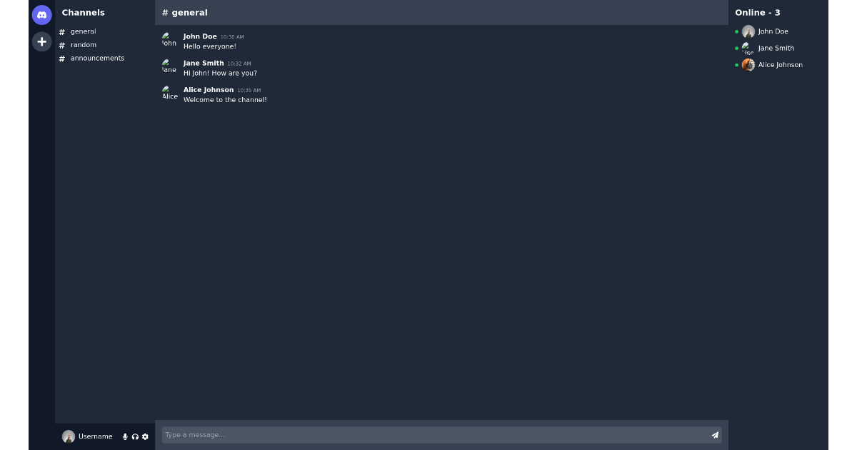857x450 pixels.
Task: Collapse the Online - 3 member list header
Action: [x=758, y=12]
